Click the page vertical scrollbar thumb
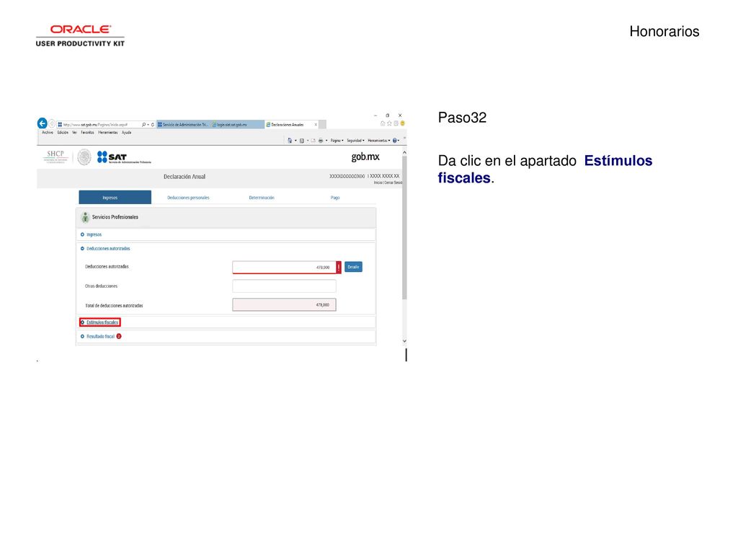 [404, 227]
